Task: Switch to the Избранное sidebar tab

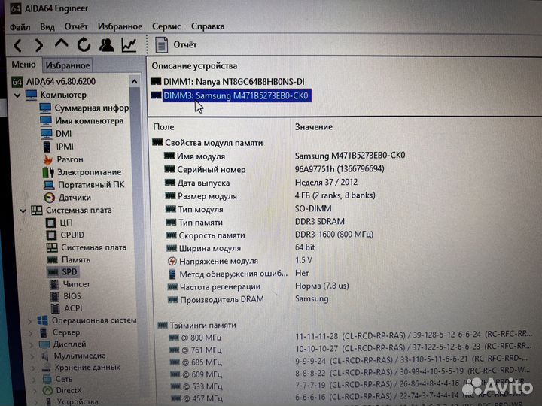Action: click(68, 65)
